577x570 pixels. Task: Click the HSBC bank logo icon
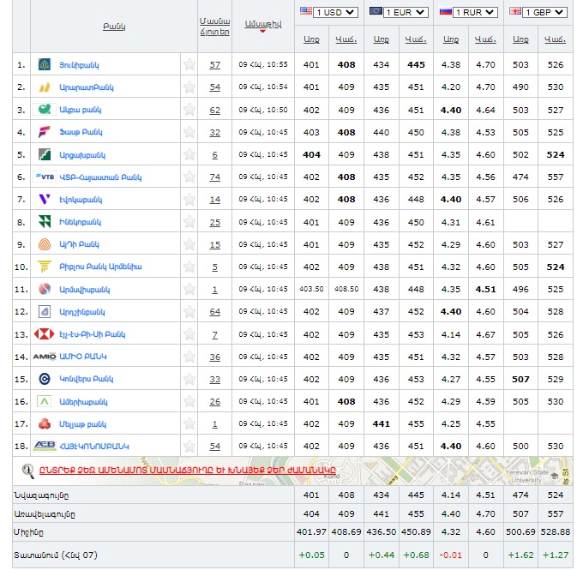click(45, 334)
